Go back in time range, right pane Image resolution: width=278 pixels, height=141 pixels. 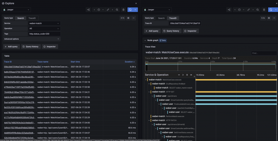(235, 10)
